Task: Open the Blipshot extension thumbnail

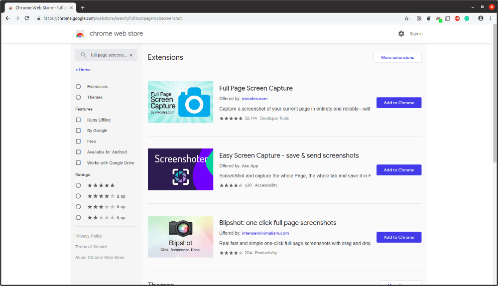Action: [180, 237]
